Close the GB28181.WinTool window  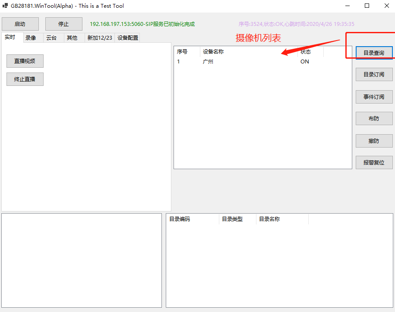click(387, 6)
